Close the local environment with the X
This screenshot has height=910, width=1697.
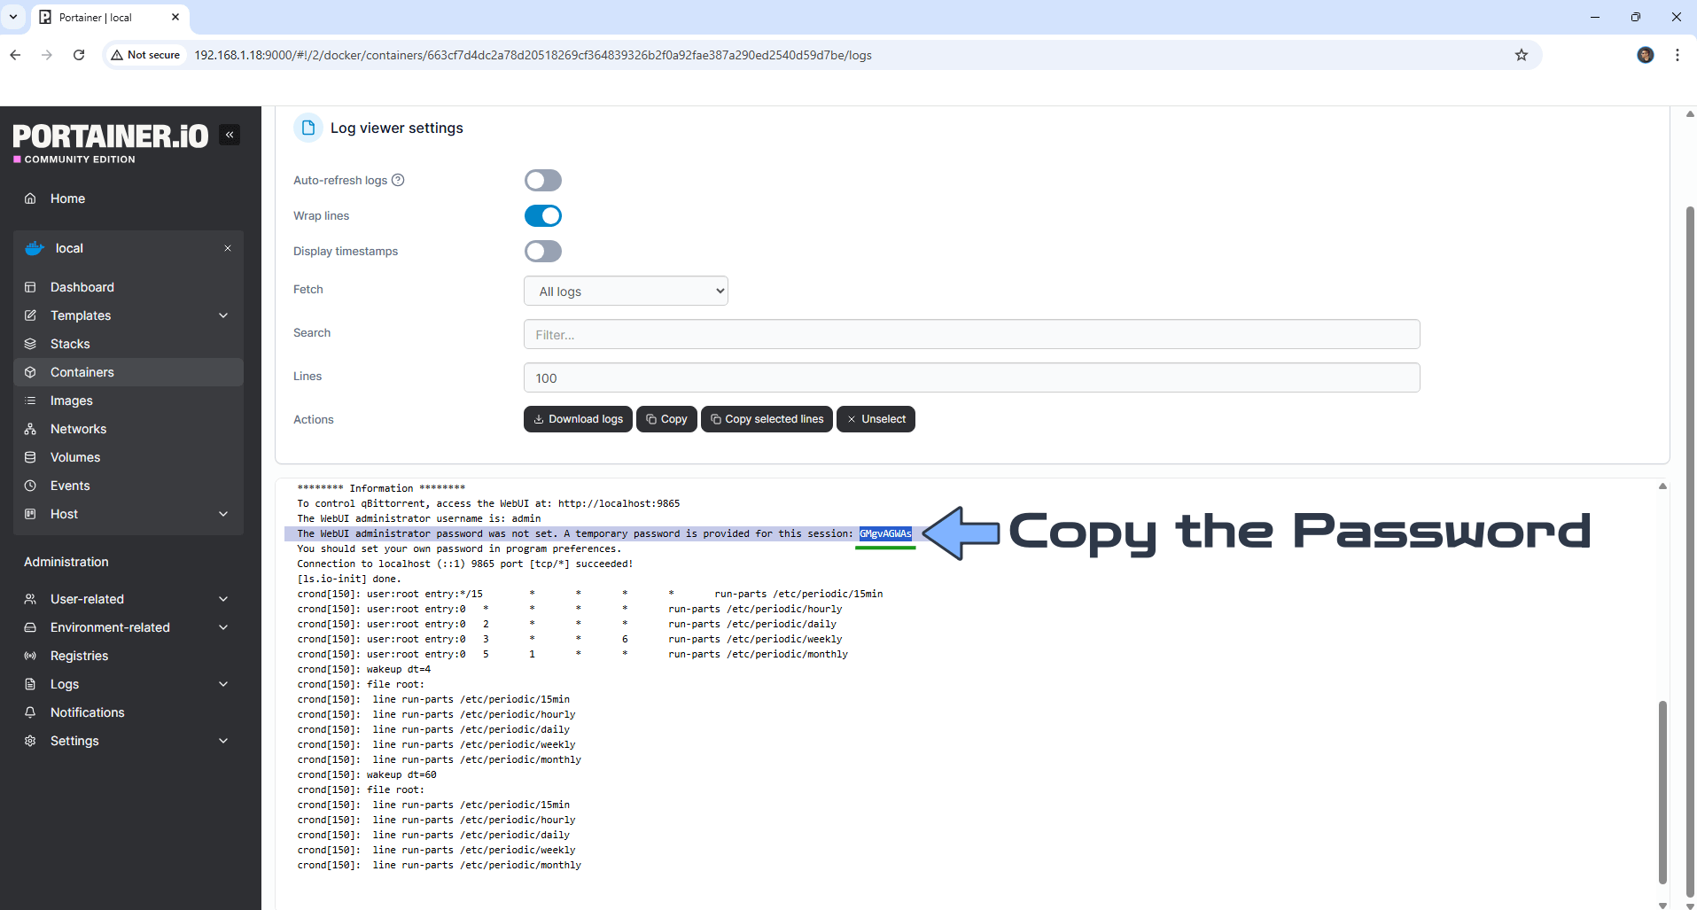pyautogui.click(x=228, y=248)
